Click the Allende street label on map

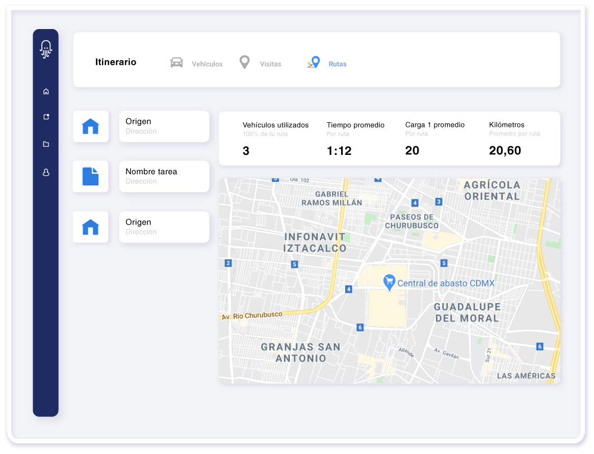click(x=406, y=353)
